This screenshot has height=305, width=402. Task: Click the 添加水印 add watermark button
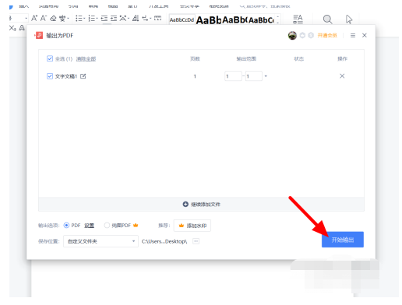(x=192, y=226)
